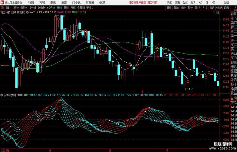This screenshot has width=237, height=152.
Task: Click 自动 label in right panel
Action: pyautogui.click(x=234, y=98)
